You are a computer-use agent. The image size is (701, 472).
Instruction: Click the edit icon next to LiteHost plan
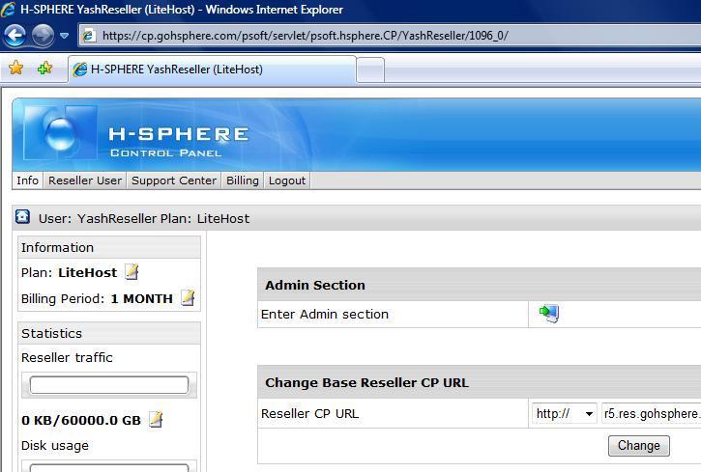pyautogui.click(x=131, y=272)
